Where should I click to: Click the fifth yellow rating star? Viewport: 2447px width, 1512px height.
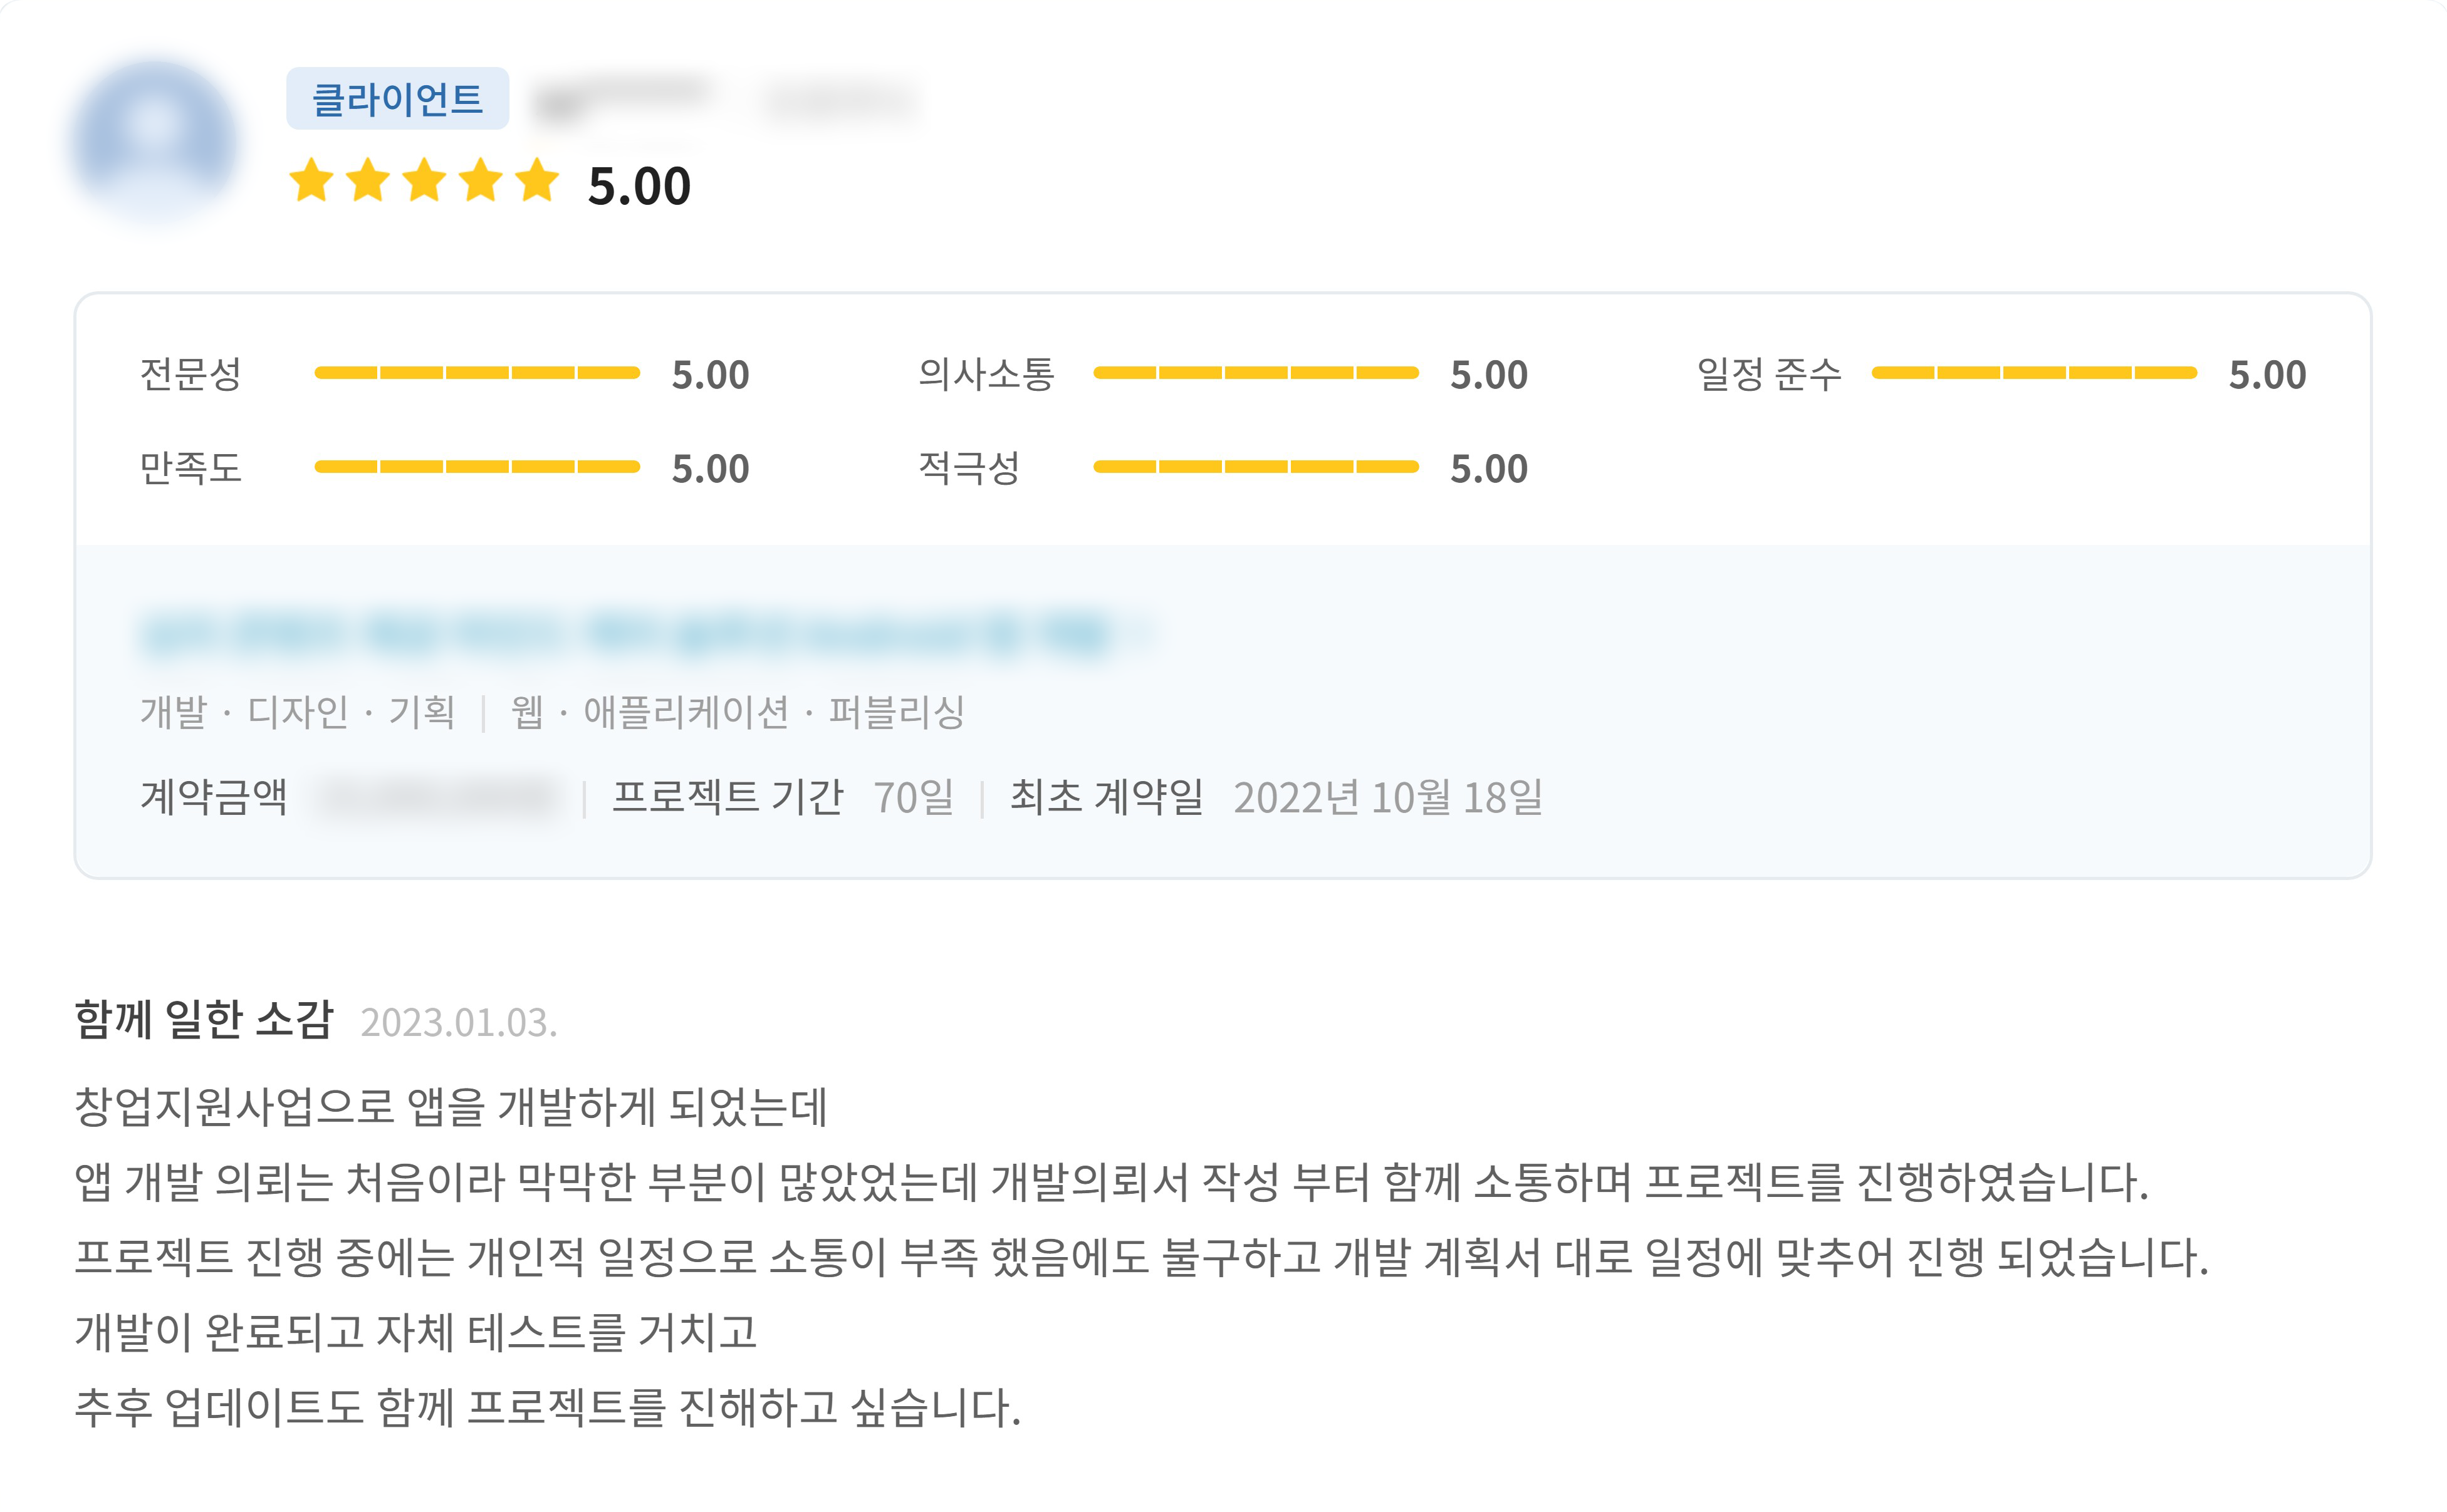pyautogui.click(x=538, y=181)
